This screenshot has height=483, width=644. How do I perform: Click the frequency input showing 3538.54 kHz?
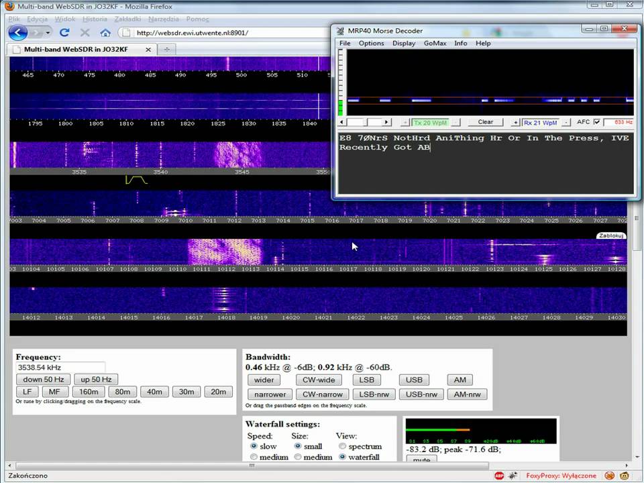click(60, 368)
